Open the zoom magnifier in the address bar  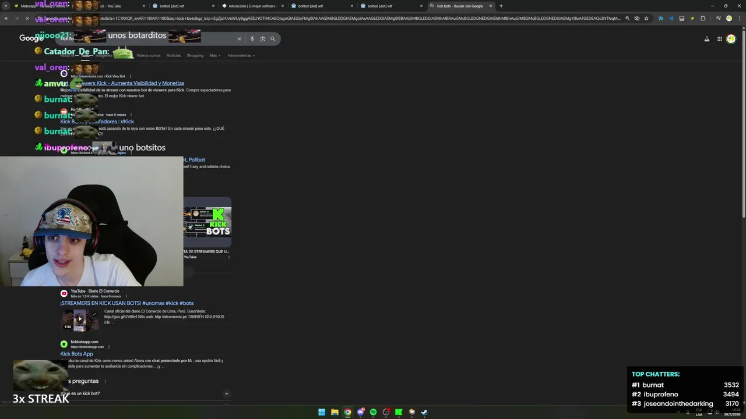coord(627,18)
